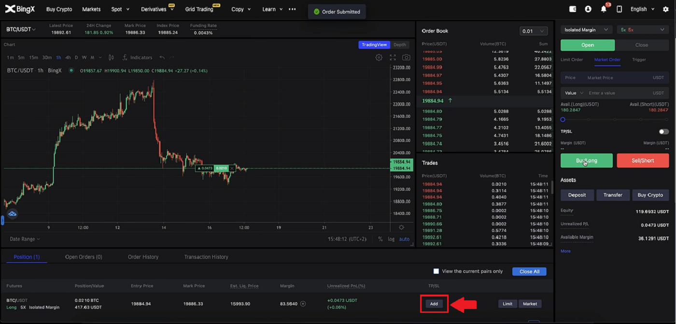Click the Close All positions button
This screenshot has height=324, width=676.
[x=529, y=271]
